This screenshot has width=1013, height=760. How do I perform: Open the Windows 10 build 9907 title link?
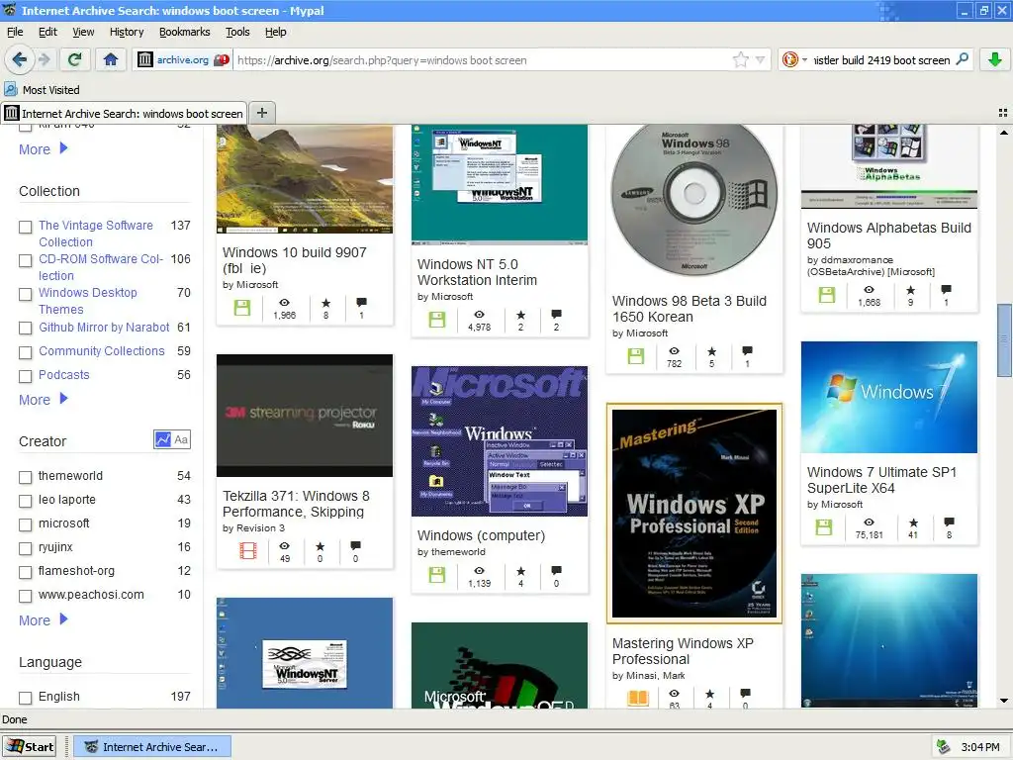click(295, 260)
